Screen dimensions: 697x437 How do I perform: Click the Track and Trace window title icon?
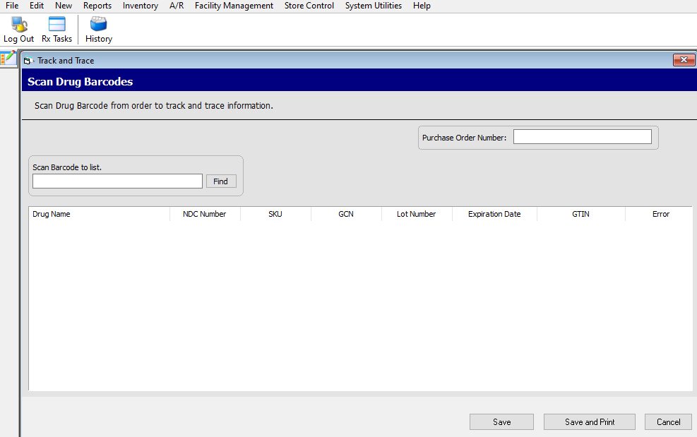click(28, 61)
